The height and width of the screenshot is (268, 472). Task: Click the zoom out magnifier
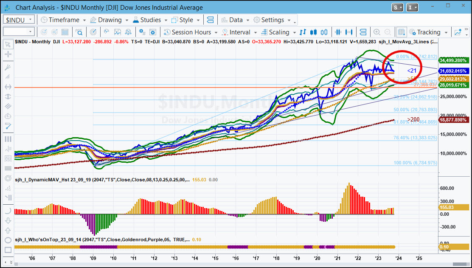pyautogui.click(x=388, y=32)
